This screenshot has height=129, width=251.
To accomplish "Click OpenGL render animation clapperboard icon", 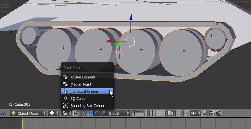I will [x=219, y=113].
